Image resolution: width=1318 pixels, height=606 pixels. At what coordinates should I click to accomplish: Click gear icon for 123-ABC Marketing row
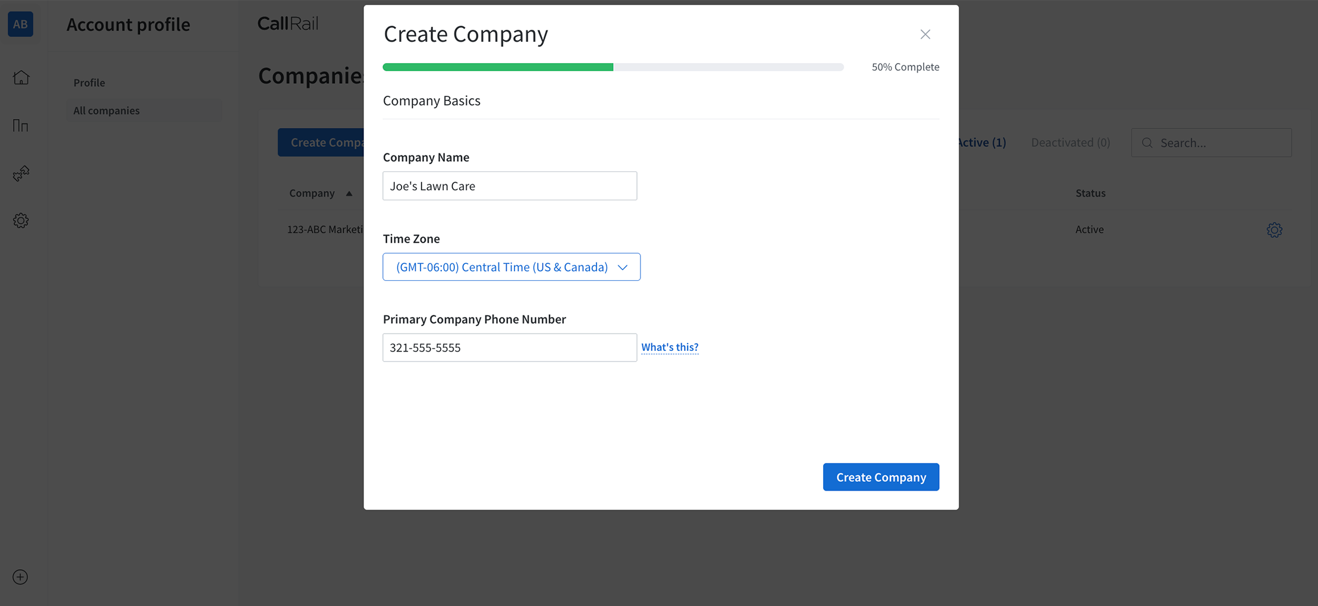1274,230
